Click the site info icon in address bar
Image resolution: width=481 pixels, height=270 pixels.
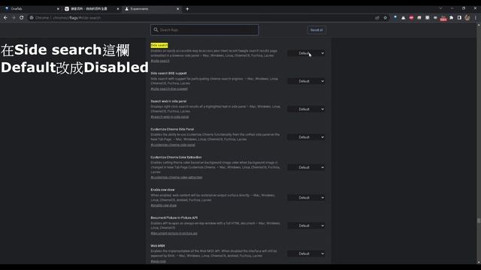pos(32,18)
